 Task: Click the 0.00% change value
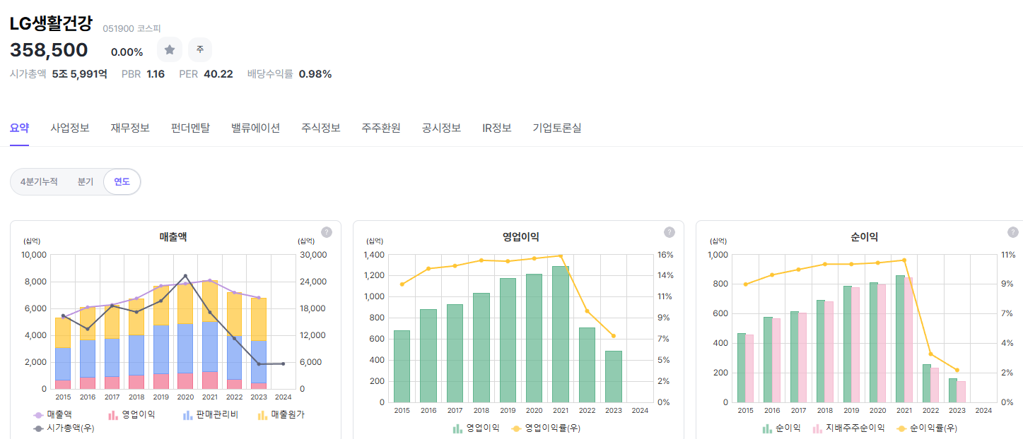[127, 52]
